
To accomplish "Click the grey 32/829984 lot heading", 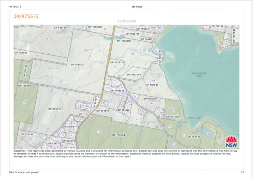I will point(126,21).
